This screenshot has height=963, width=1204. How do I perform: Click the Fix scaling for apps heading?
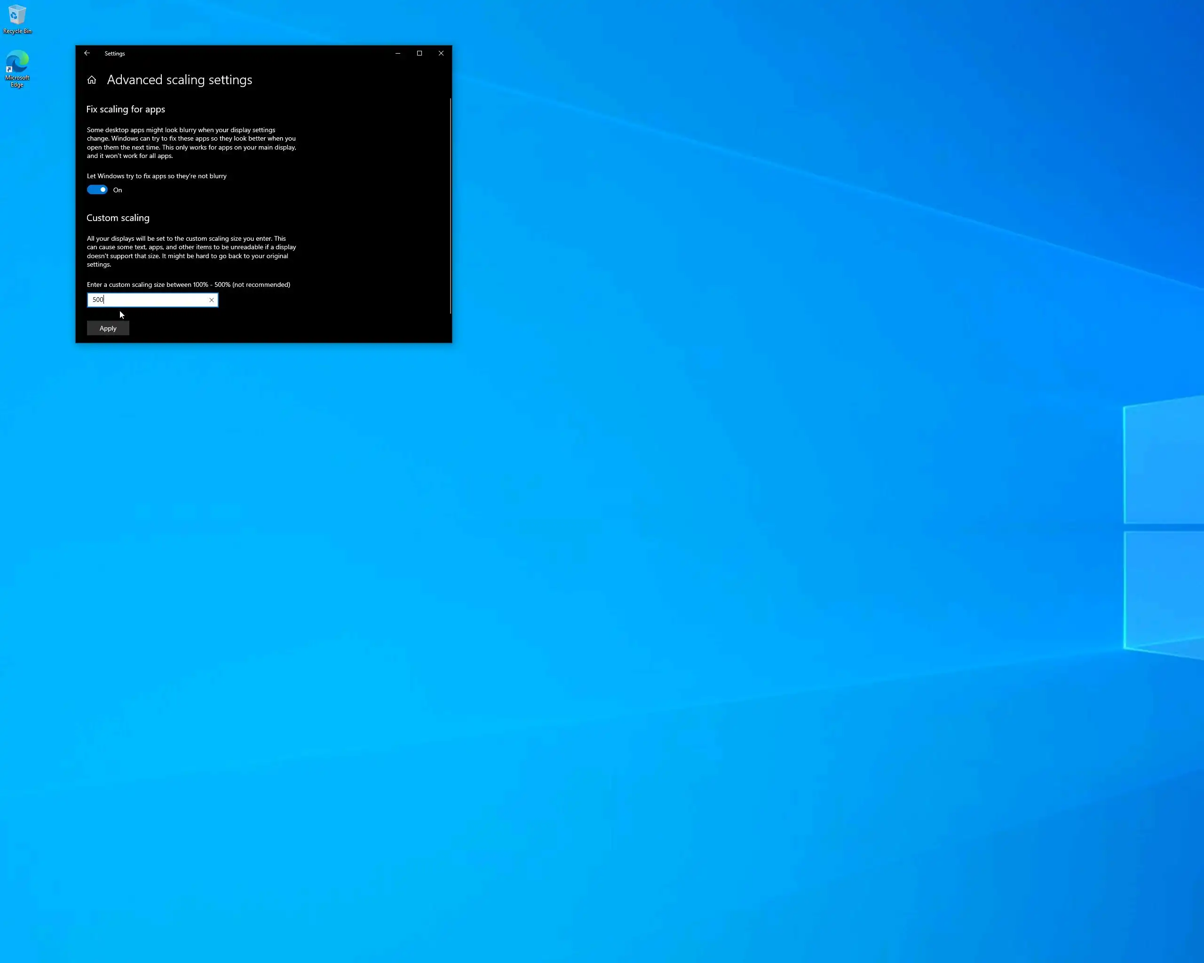point(126,110)
